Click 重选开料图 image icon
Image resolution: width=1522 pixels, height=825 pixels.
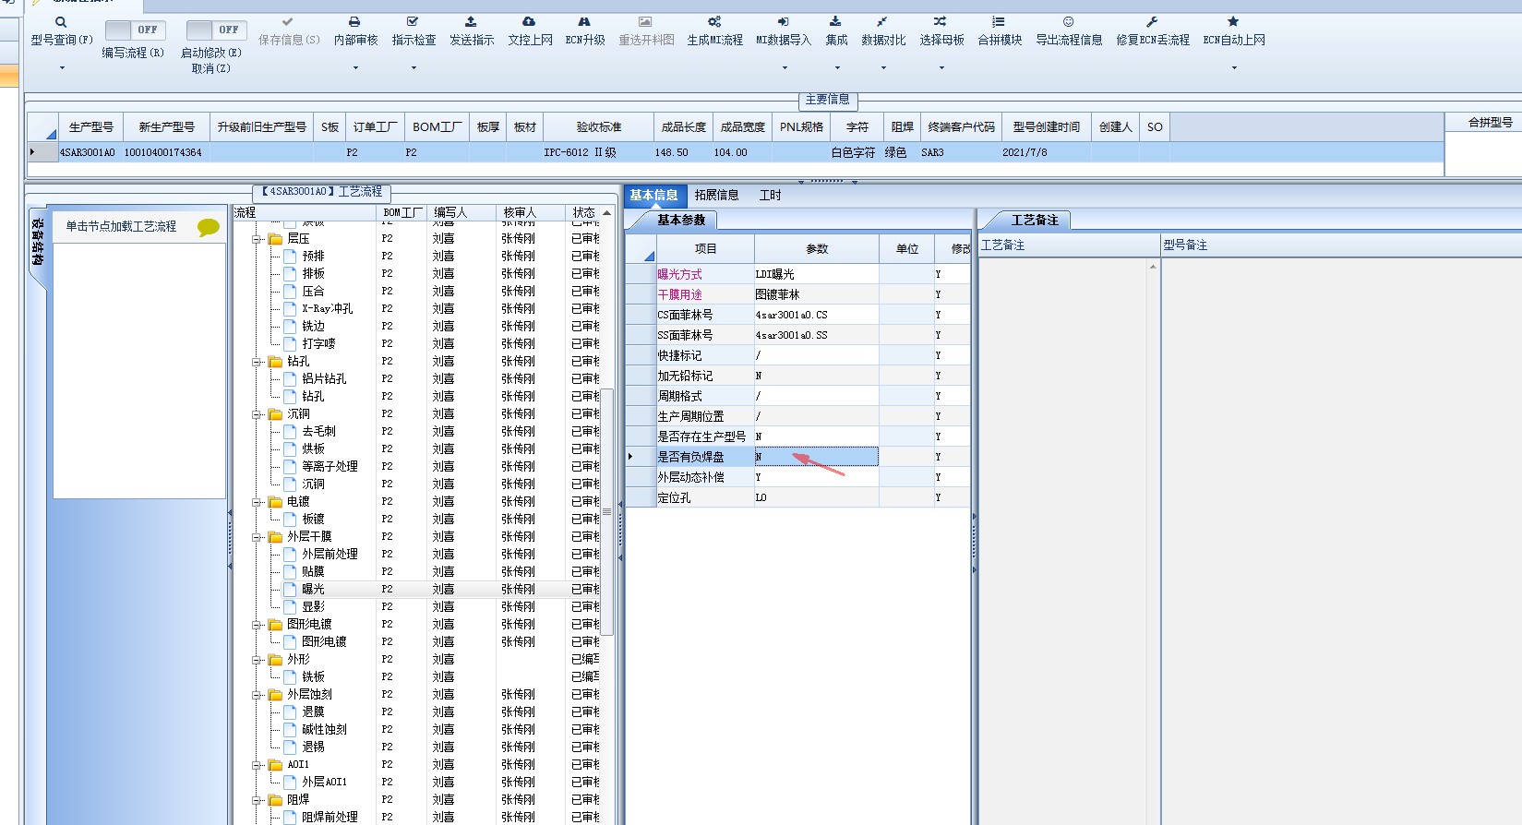(x=645, y=21)
